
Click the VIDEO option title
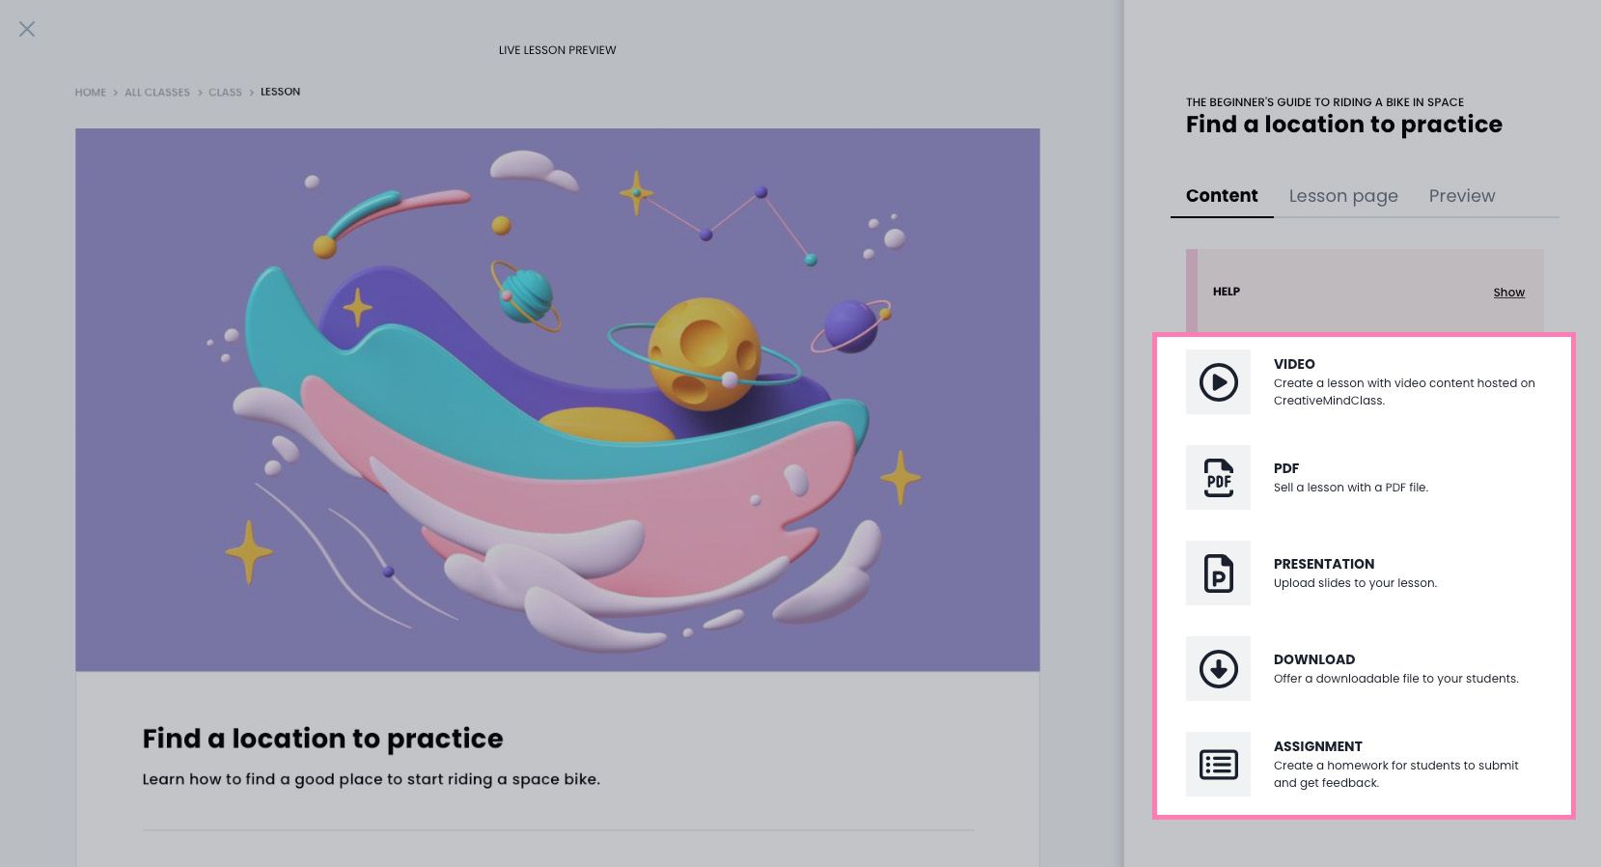[1294, 364]
